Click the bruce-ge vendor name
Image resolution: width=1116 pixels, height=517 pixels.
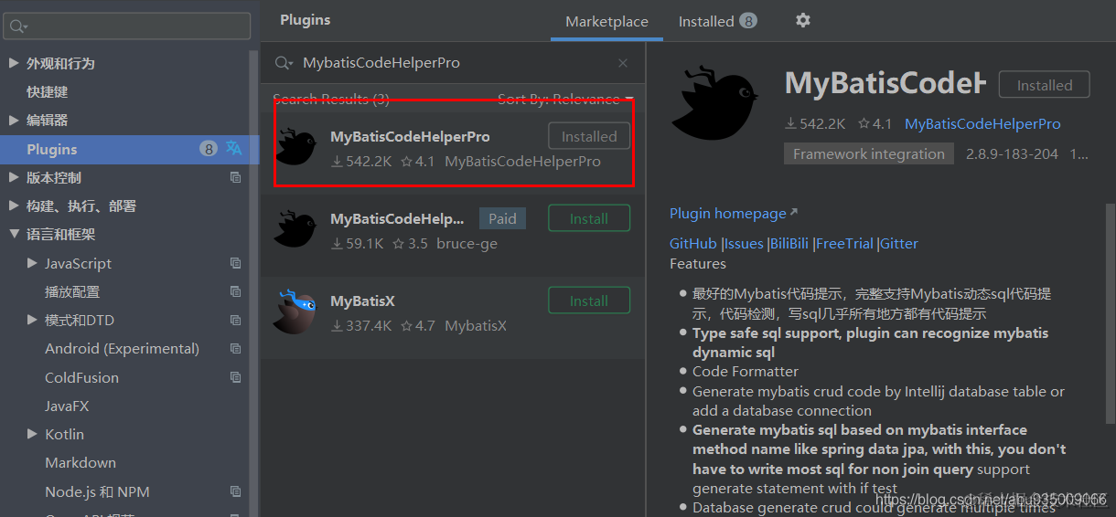pos(467,244)
